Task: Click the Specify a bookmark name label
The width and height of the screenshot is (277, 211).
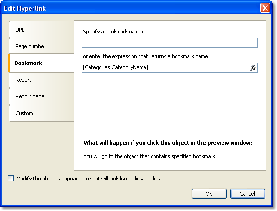Action: [113, 32]
